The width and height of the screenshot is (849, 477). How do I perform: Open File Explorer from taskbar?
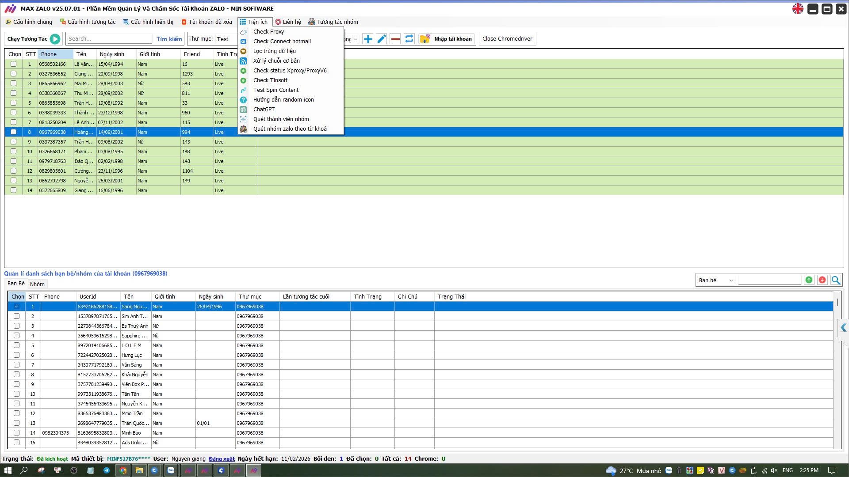click(x=139, y=470)
